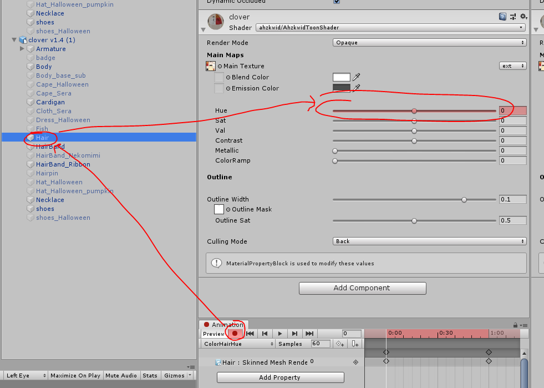544x388 pixels.
Task: Select Body_base_sub in hierarchy
Action: point(60,75)
